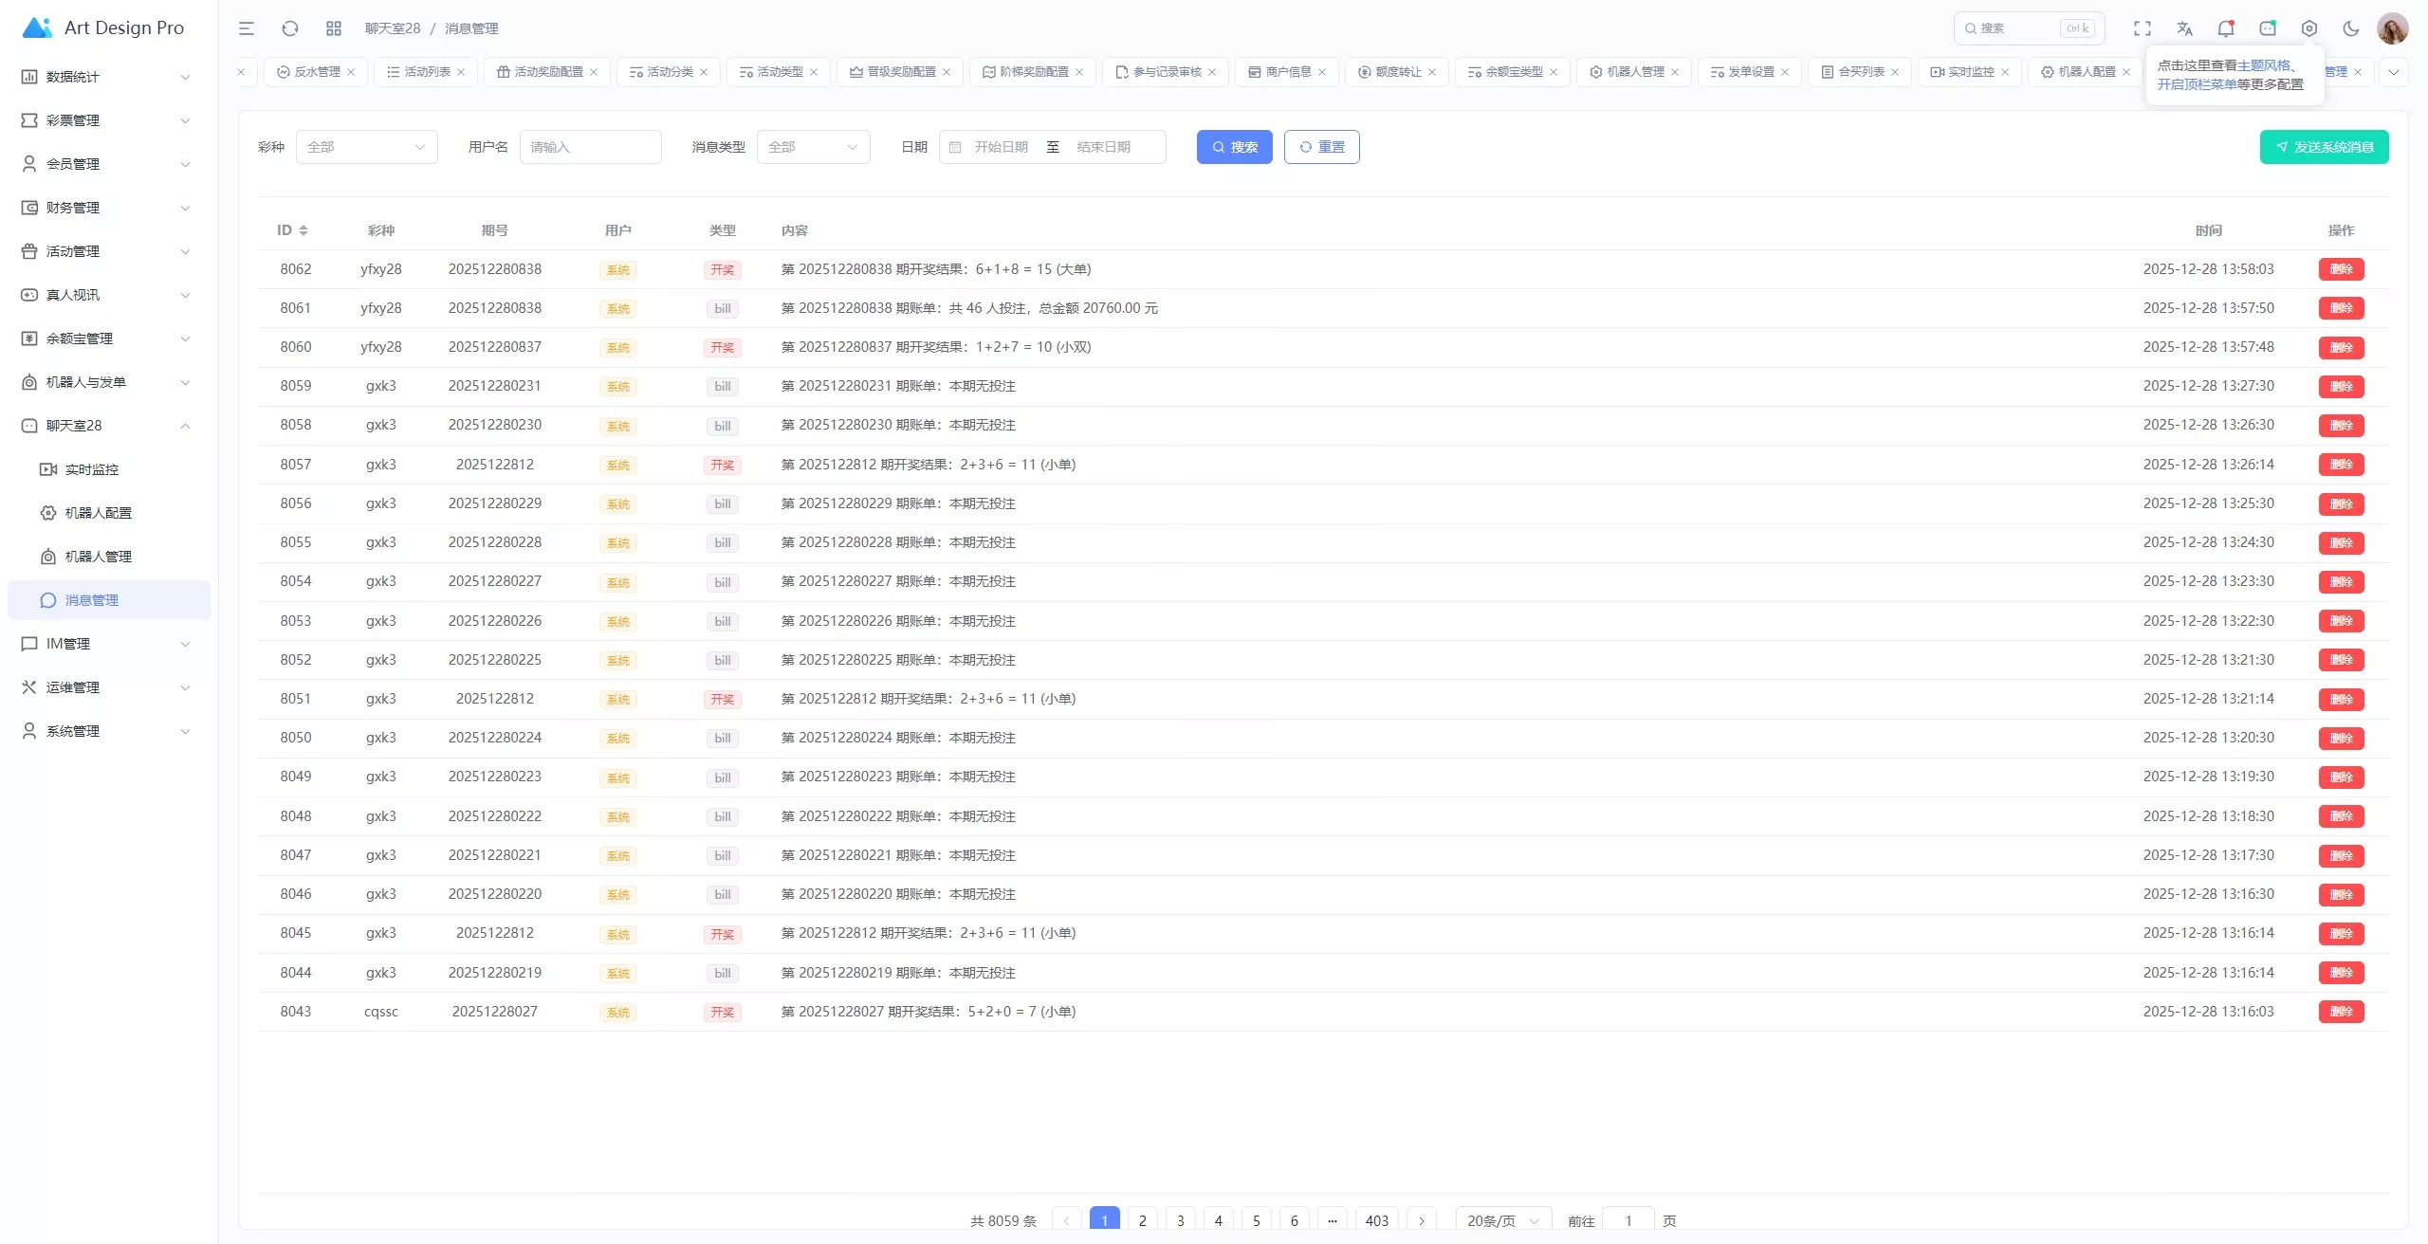2428x1244 pixels.
Task: Open the 消息类型 dropdown filter
Action: pyautogui.click(x=813, y=147)
